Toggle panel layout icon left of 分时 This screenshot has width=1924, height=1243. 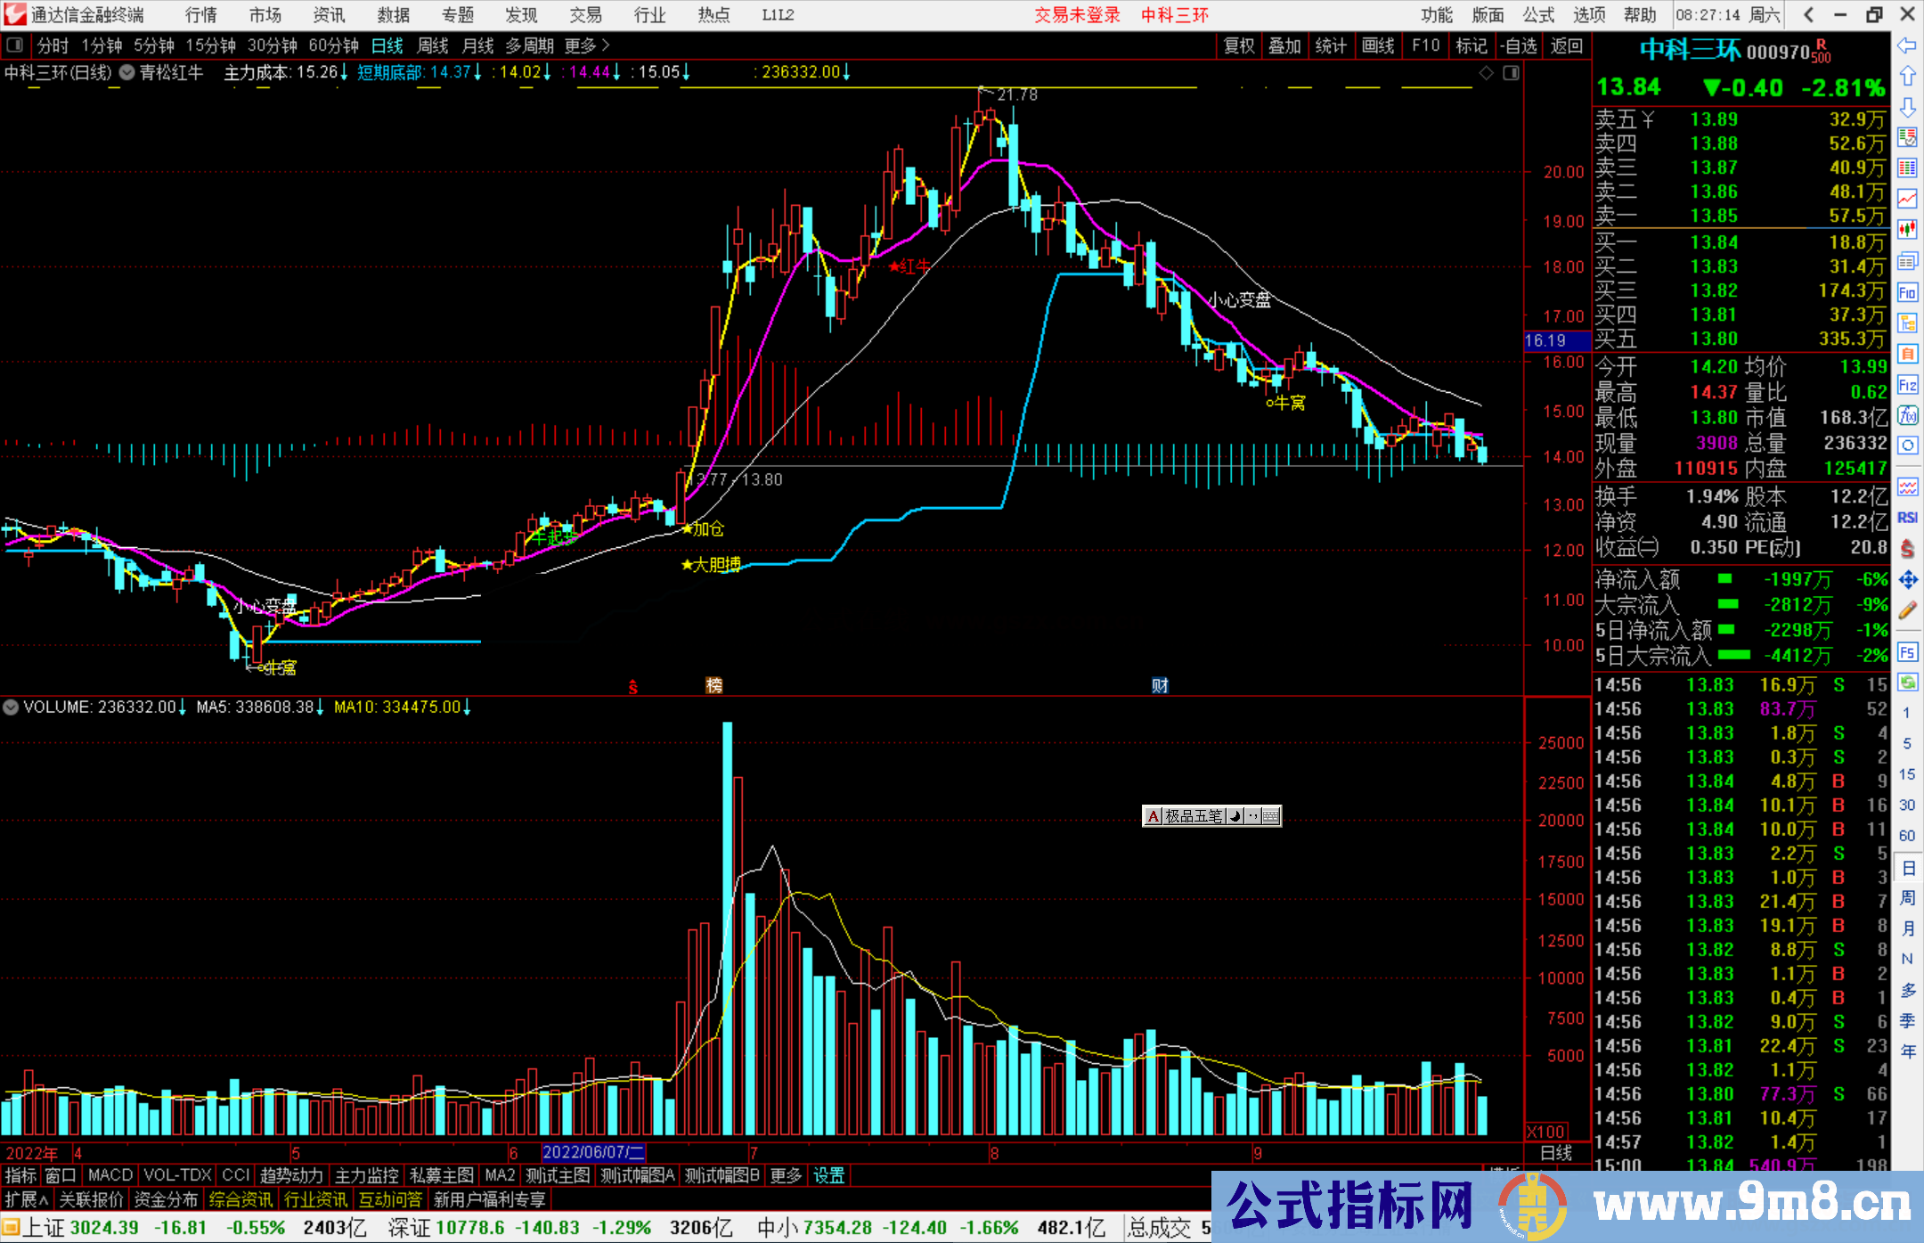click(x=15, y=45)
